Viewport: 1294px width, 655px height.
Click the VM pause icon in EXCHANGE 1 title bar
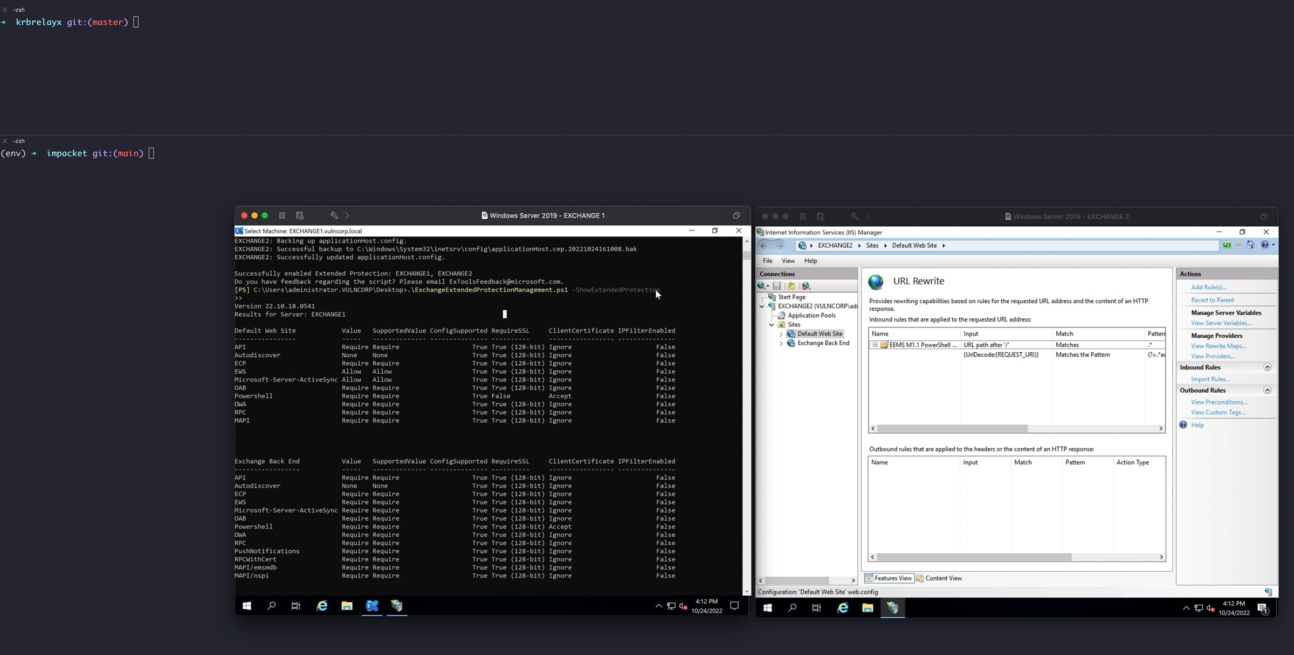point(282,215)
